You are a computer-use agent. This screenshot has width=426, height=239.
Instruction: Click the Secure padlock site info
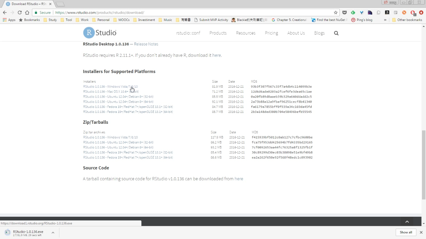pos(43,13)
